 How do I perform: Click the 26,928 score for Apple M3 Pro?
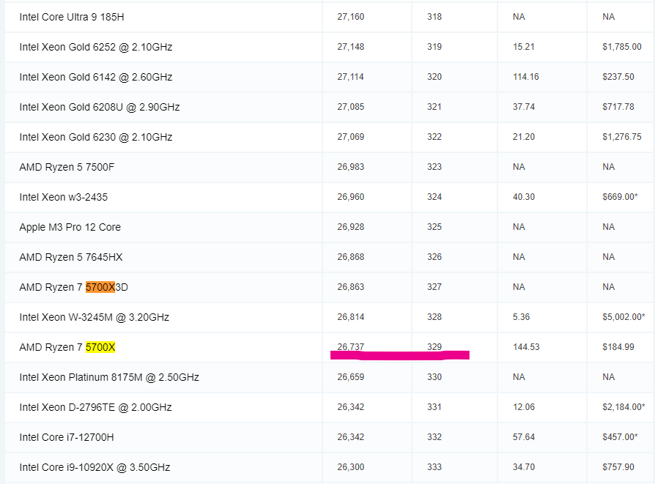pyautogui.click(x=350, y=227)
